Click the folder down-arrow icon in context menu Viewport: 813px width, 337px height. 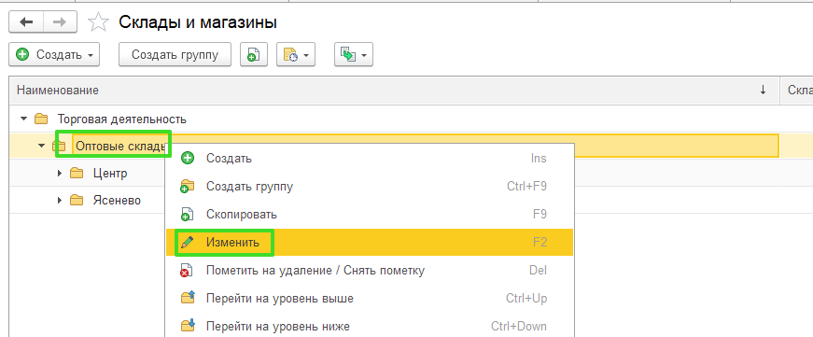coord(188,326)
